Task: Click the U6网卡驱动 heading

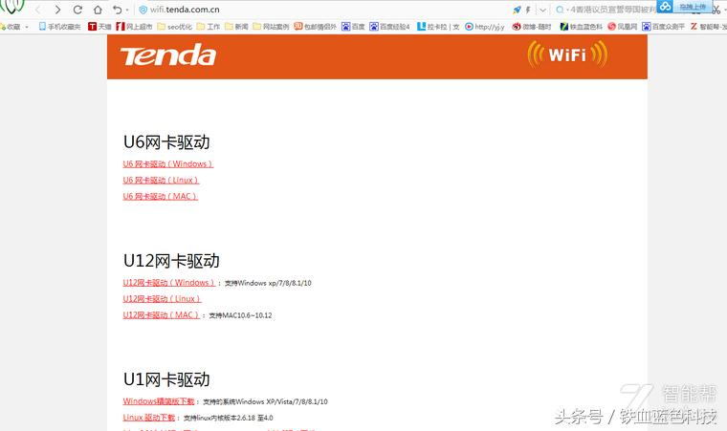Action: tap(166, 142)
